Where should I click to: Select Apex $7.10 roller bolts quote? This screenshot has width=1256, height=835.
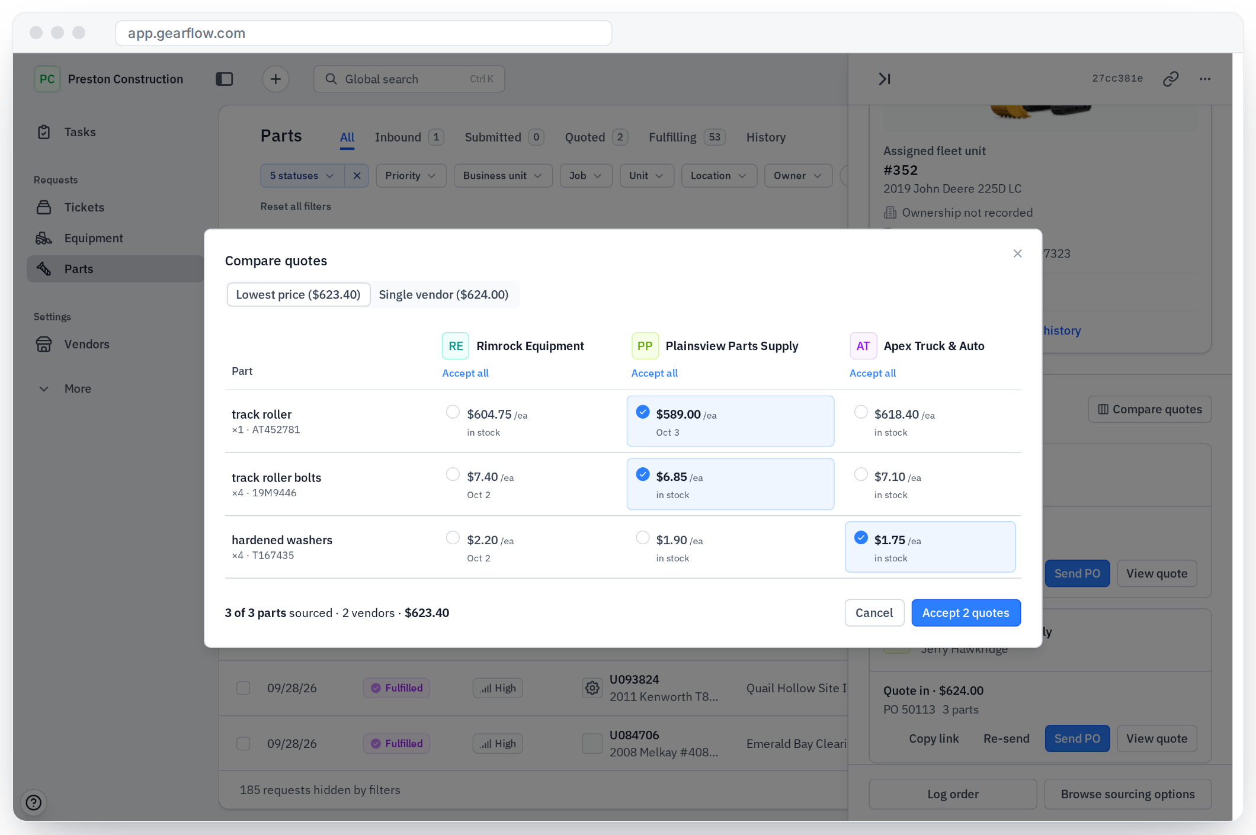click(x=861, y=475)
